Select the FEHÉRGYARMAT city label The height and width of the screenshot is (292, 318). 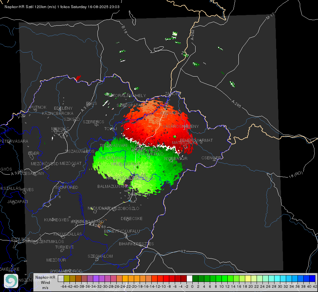[196, 140]
